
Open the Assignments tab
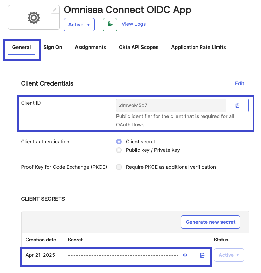91,47
